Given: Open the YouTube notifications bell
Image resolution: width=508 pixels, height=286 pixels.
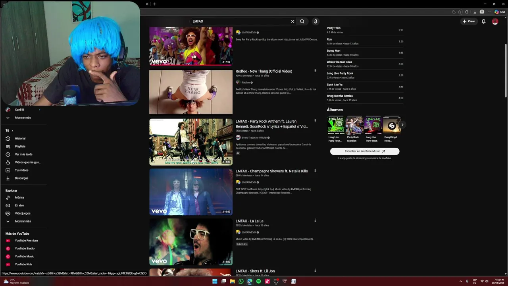Looking at the screenshot, I should (483, 21).
